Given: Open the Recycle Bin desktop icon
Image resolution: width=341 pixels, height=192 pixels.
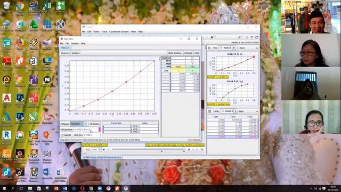Looking at the screenshot, I should [6, 6].
